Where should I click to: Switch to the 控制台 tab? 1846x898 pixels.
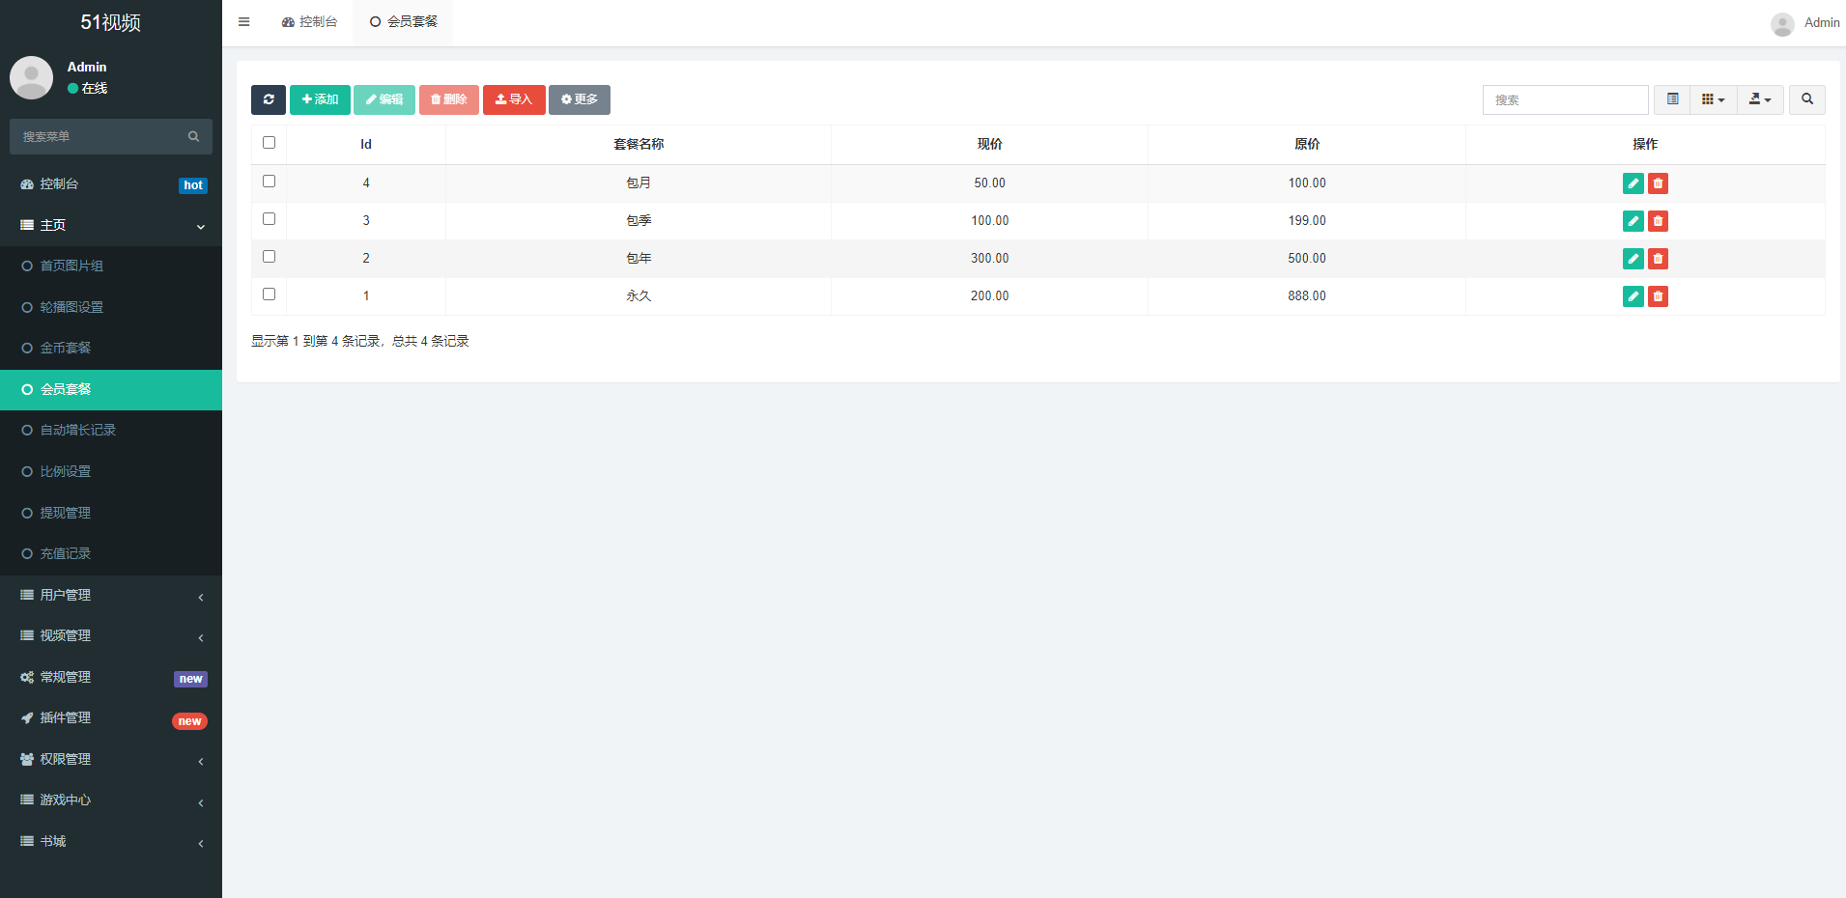310,22
